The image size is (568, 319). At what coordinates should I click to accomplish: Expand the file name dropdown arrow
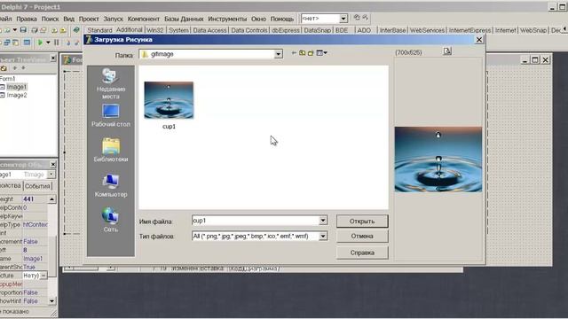(x=323, y=221)
